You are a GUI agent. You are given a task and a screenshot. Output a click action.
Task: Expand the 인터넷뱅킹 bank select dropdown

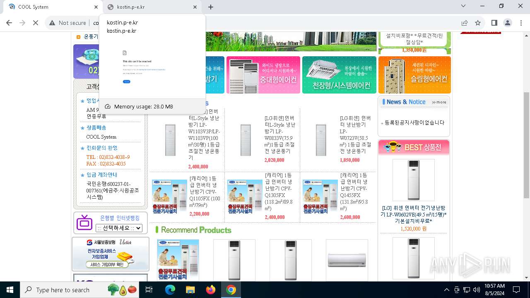click(119, 228)
